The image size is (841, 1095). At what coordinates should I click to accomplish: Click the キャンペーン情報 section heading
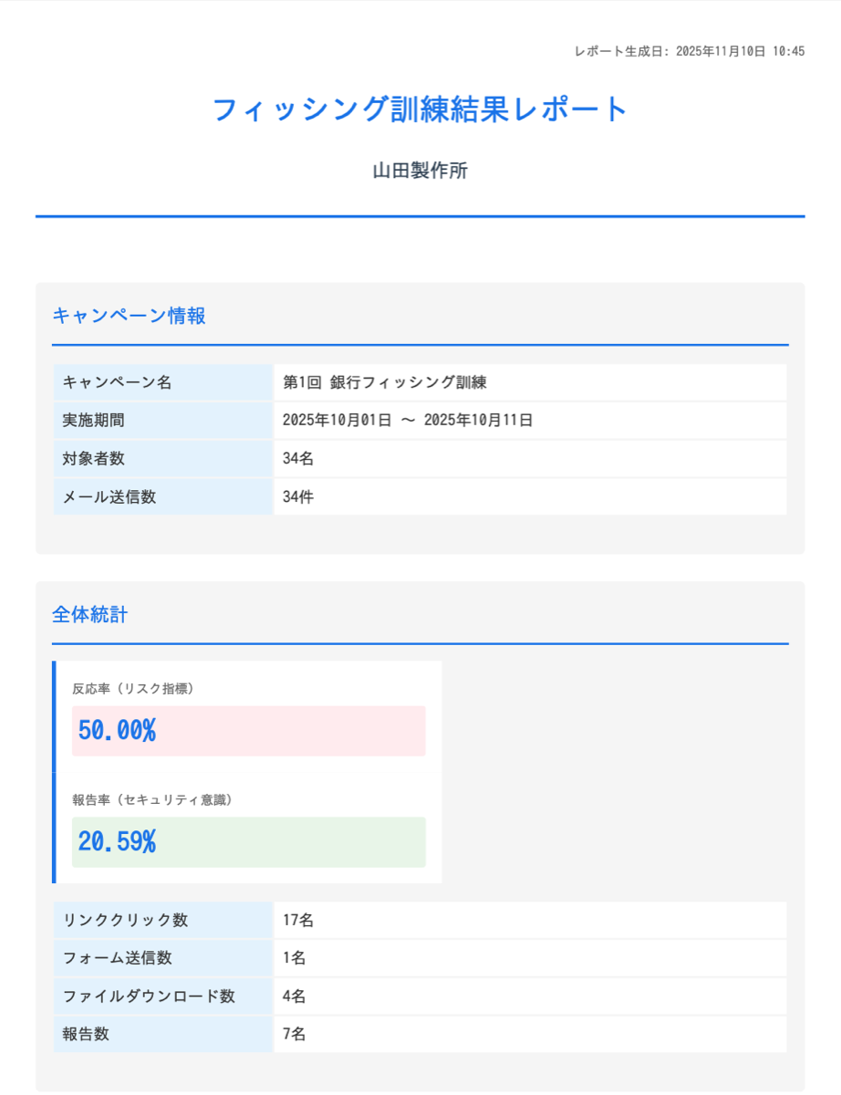(x=130, y=316)
